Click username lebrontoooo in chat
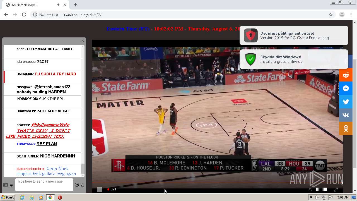 point(26,62)
